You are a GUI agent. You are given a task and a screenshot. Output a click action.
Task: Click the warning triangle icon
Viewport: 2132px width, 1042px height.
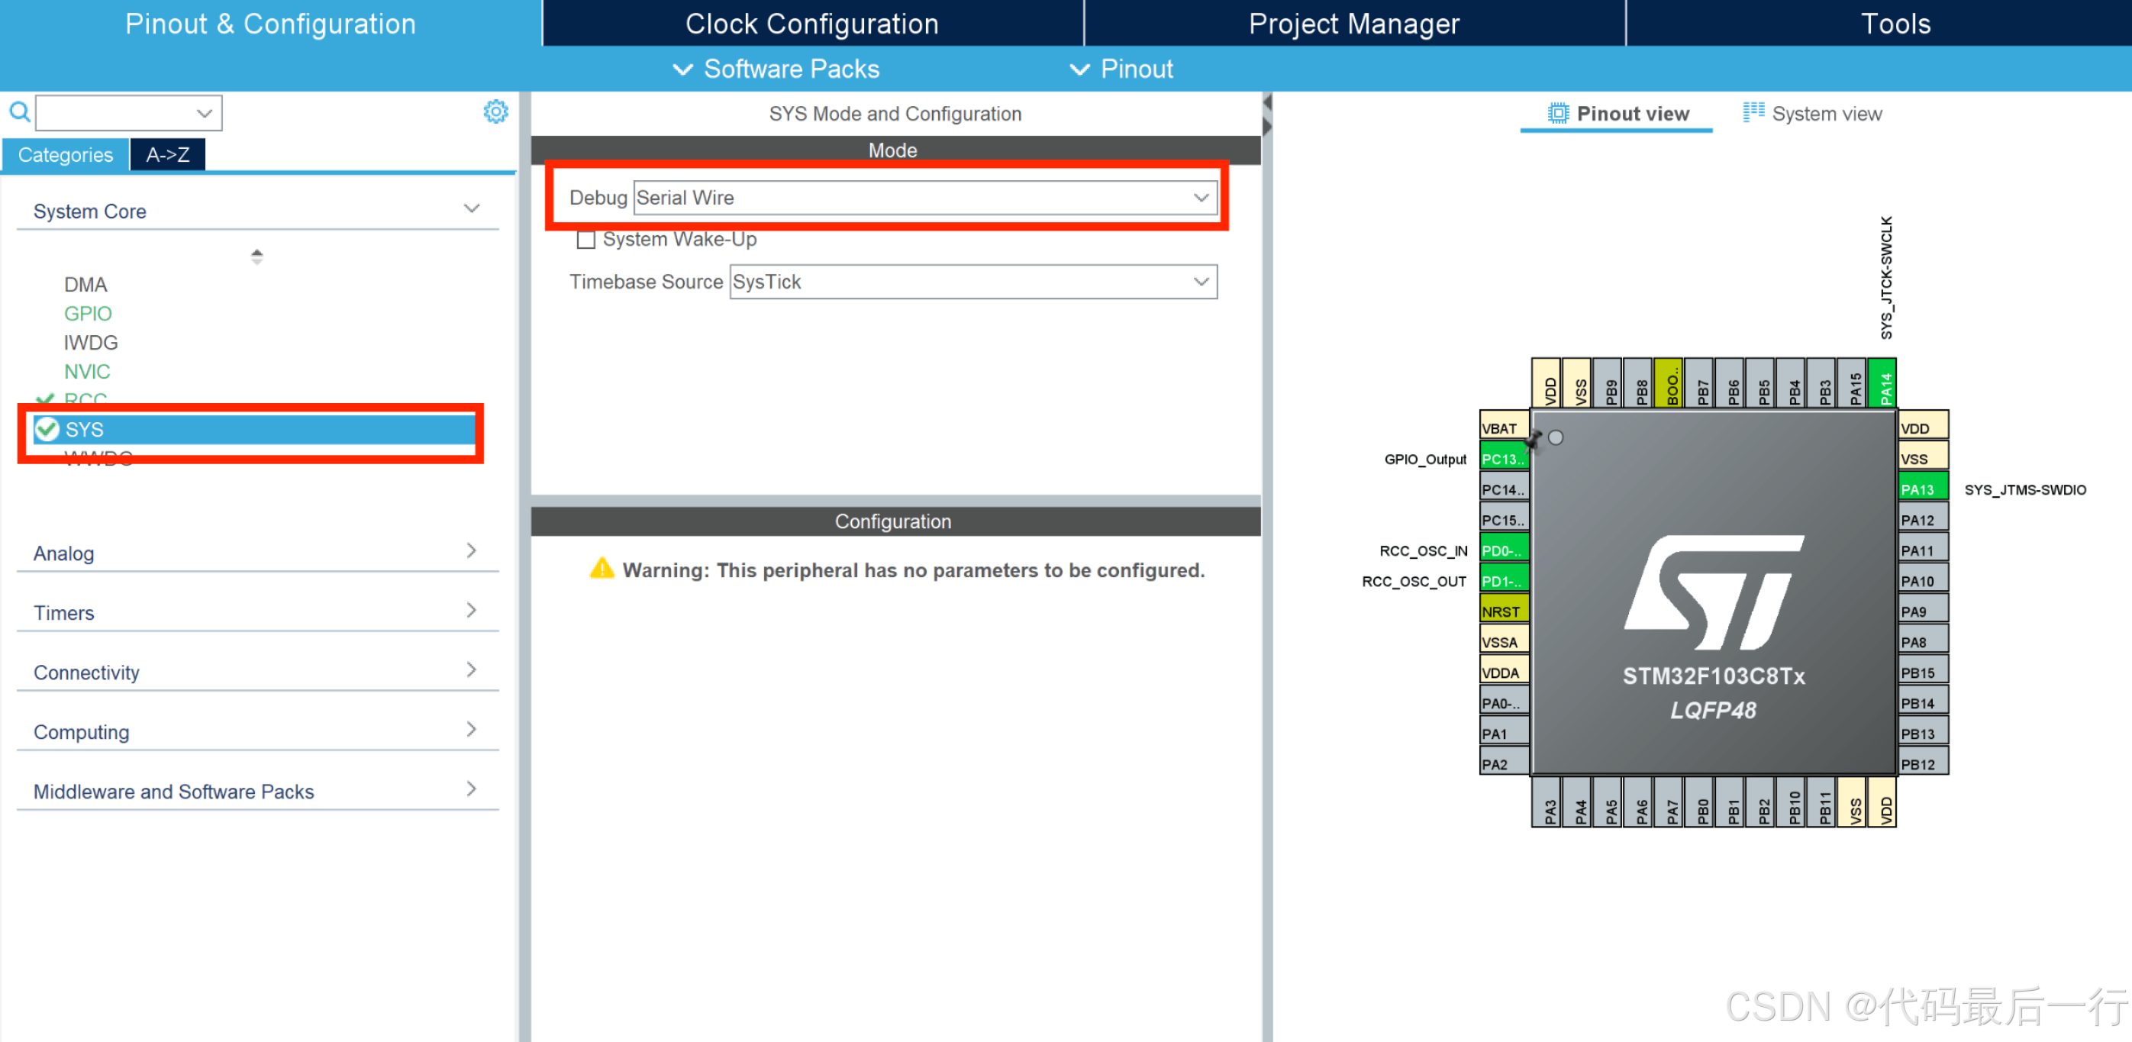602,569
